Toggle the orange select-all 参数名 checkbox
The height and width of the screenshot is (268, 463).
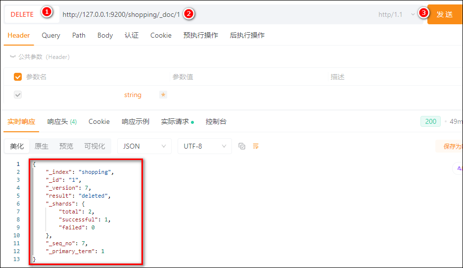pos(18,77)
